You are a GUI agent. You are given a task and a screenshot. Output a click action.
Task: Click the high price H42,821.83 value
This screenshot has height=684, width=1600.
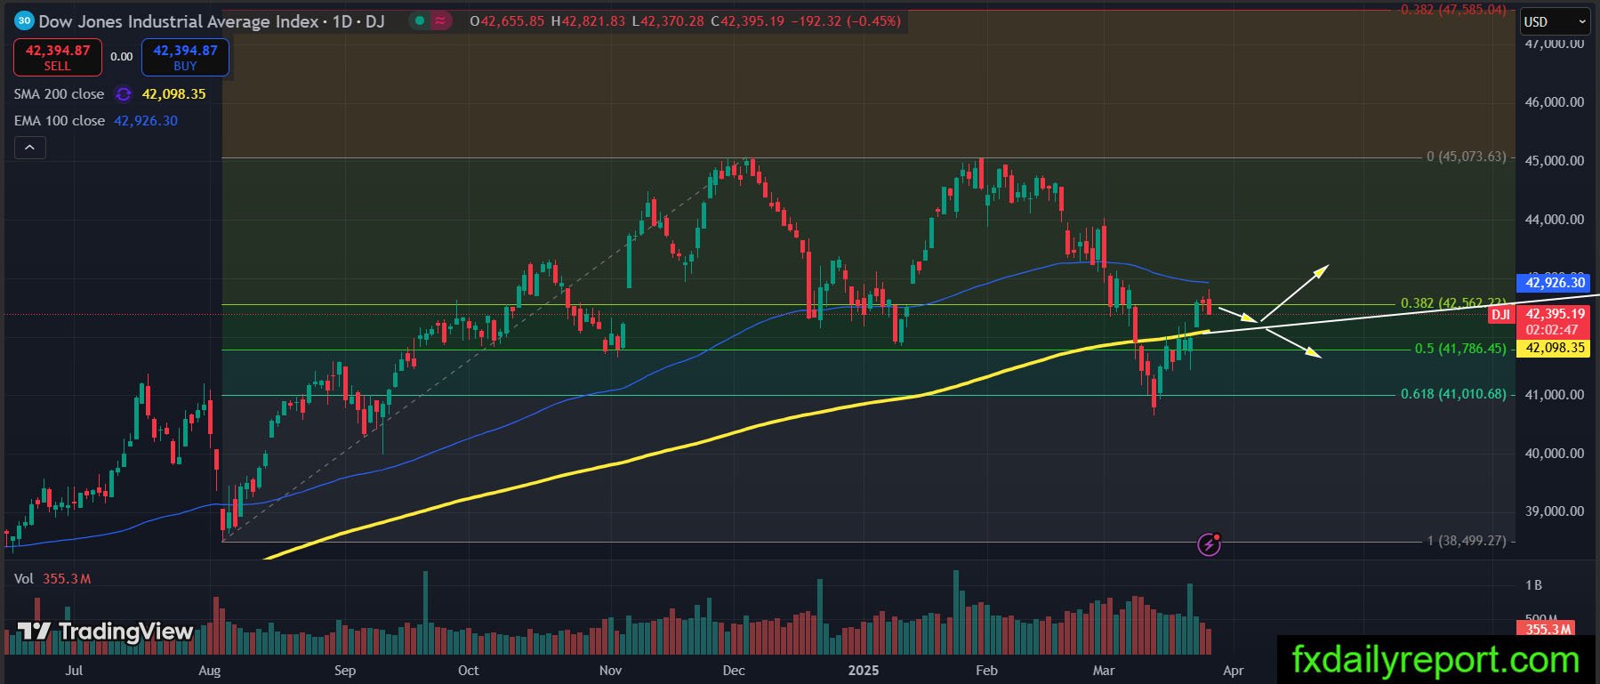click(588, 21)
